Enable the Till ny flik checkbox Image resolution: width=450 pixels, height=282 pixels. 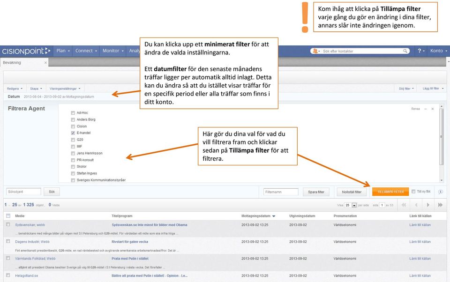(413, 191)
